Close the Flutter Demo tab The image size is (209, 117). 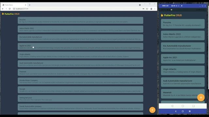pyautogui.click(x=25, y=5)
